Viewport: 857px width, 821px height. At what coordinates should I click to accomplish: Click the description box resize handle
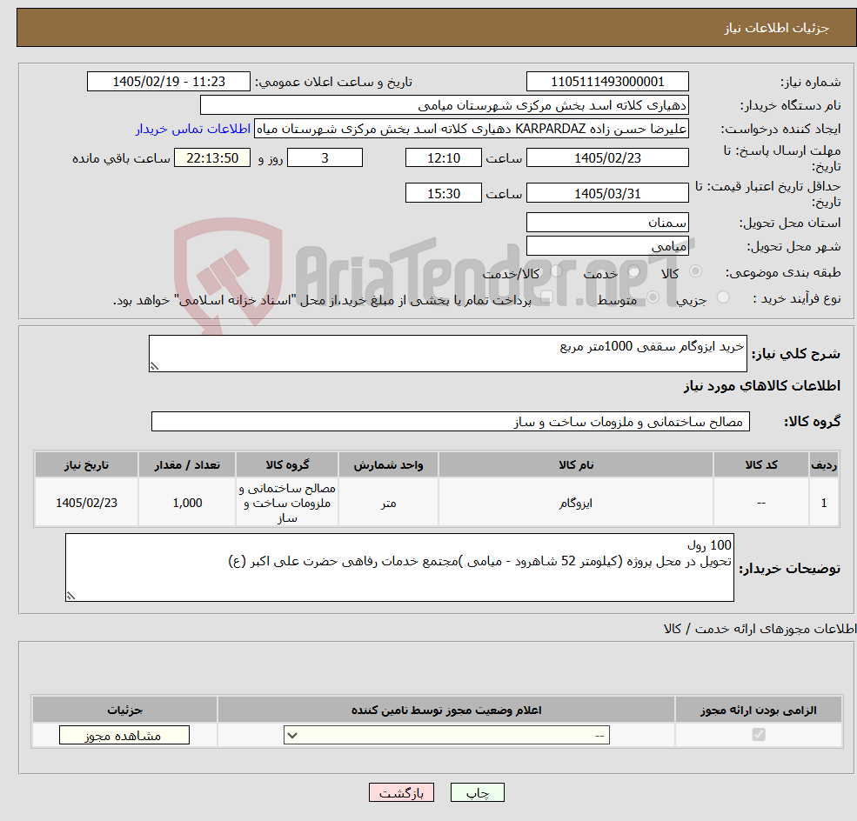(x=154, y=366)
